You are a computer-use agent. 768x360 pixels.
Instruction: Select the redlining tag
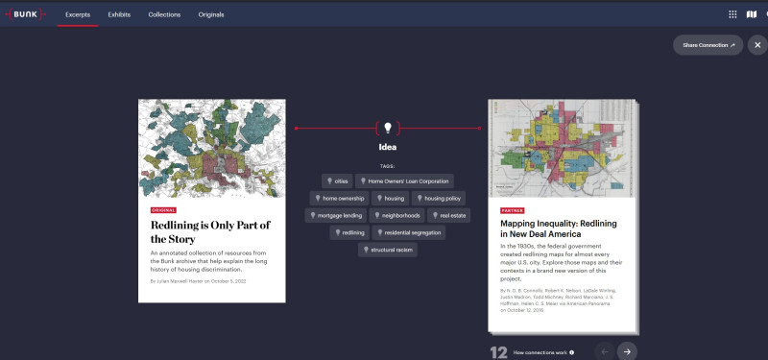tap(349, 232)
